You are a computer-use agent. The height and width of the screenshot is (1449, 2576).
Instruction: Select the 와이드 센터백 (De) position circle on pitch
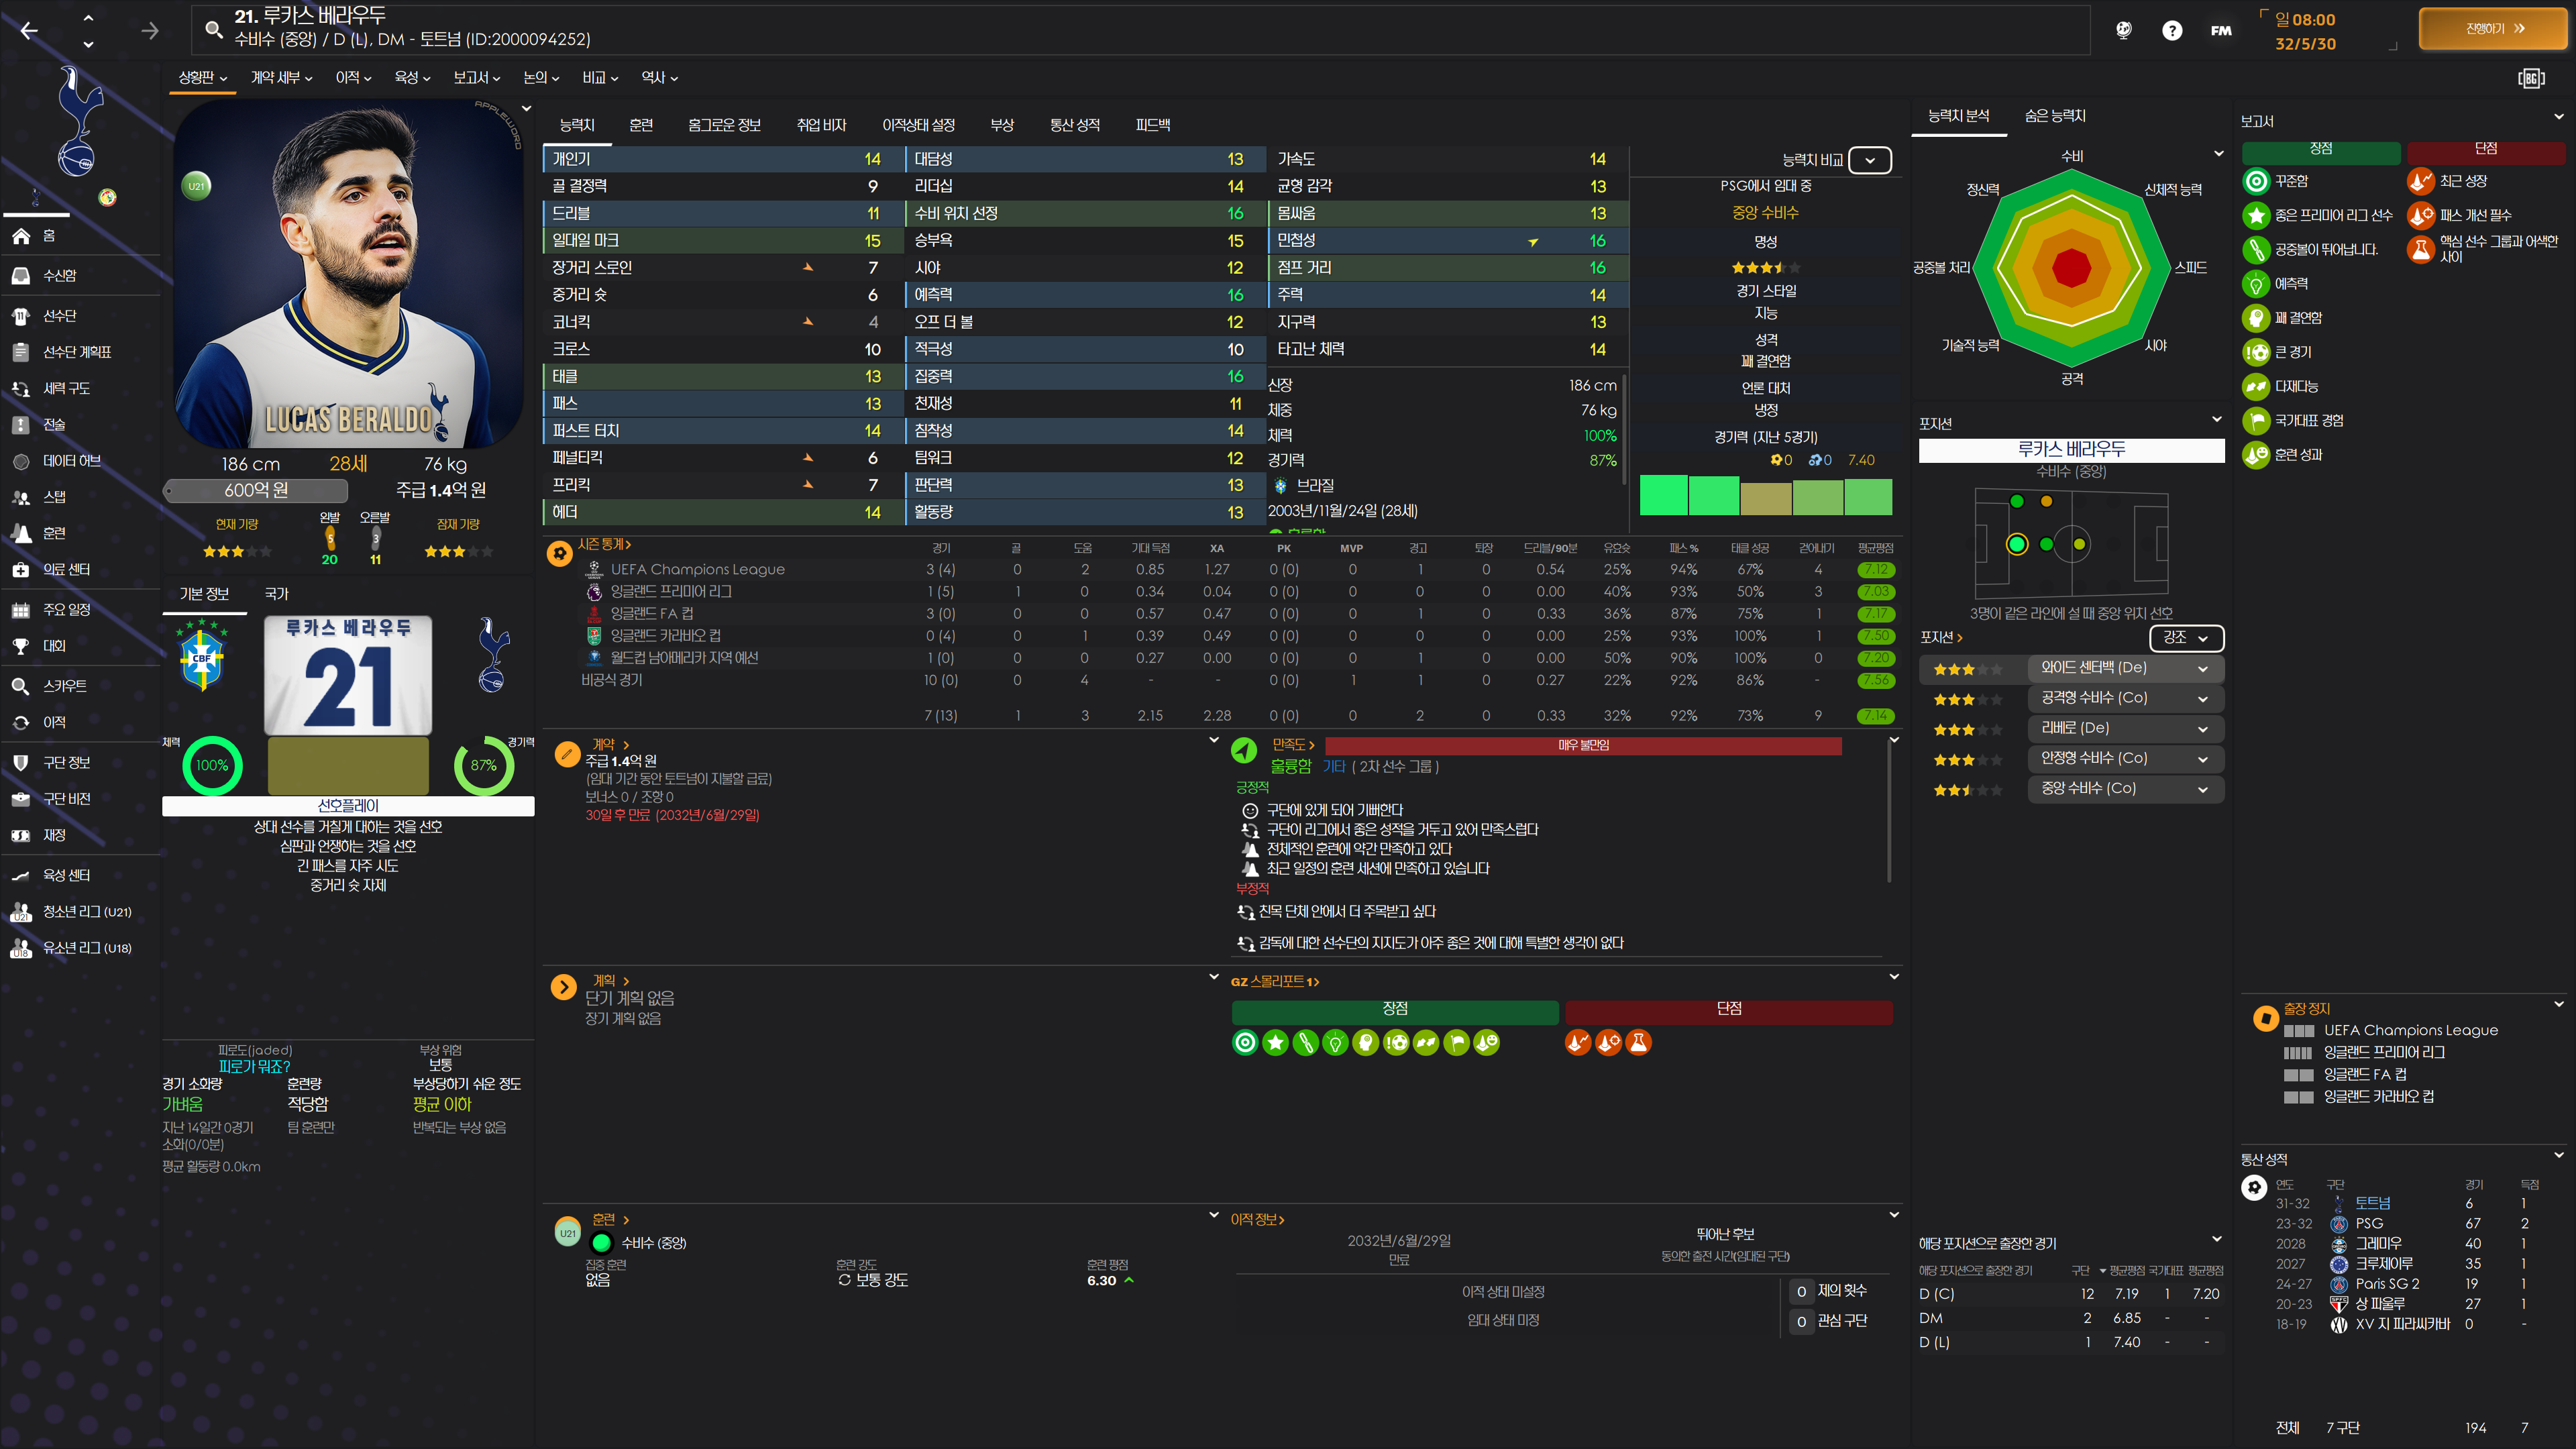[x=2016, y=544]
